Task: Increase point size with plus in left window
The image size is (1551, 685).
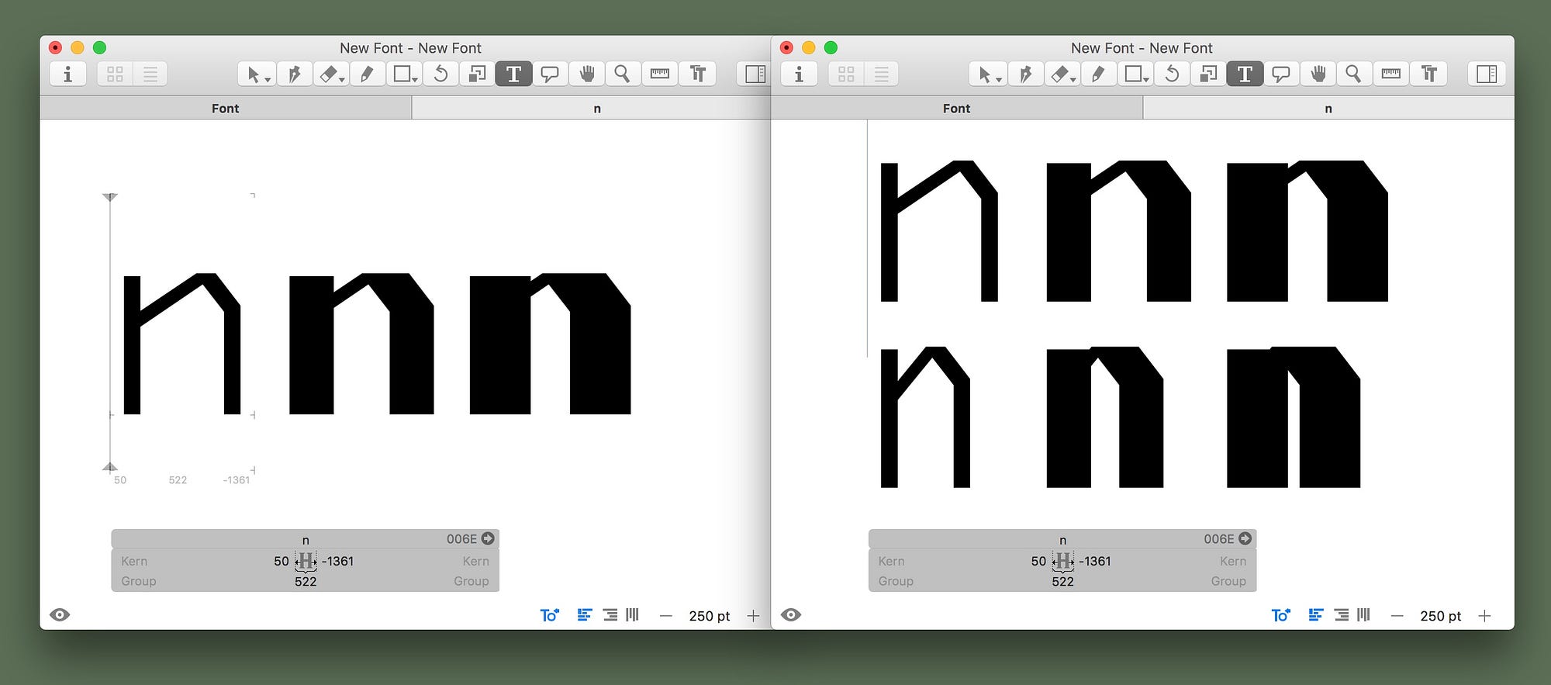Action: pyautogui.click(x=753, y=616)
